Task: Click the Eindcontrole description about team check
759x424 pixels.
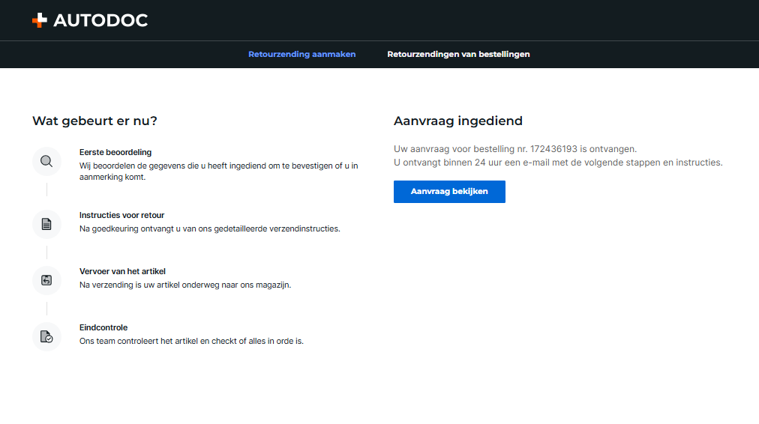Action: 191,341
